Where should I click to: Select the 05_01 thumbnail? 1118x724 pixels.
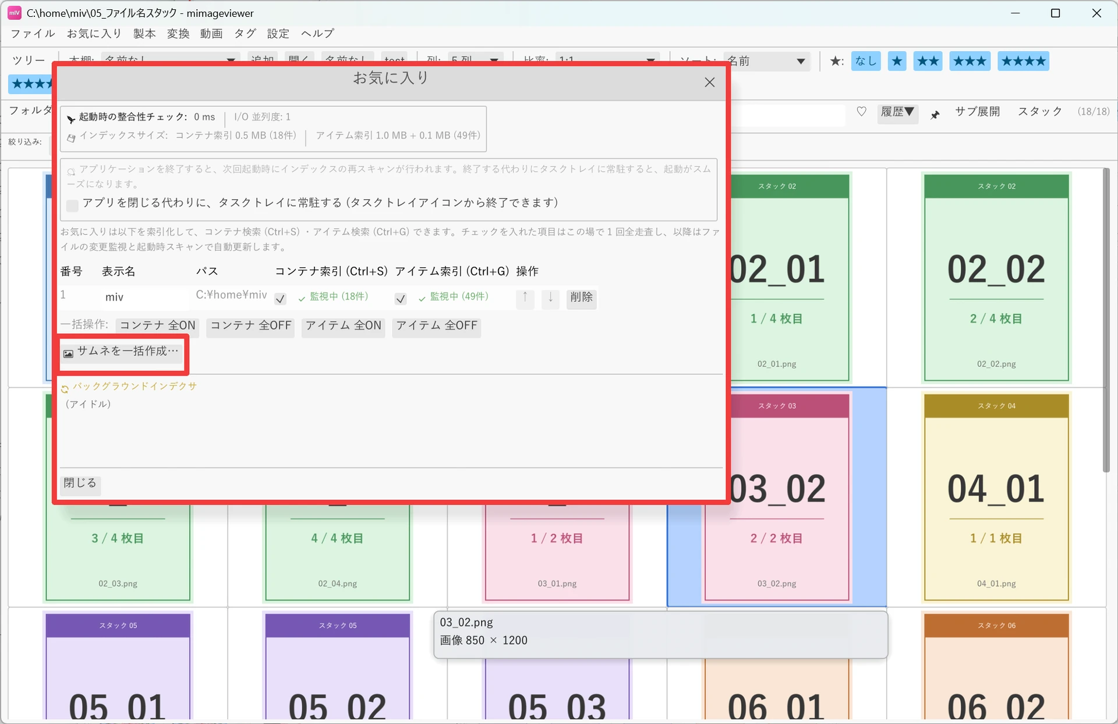pos(118,666)
